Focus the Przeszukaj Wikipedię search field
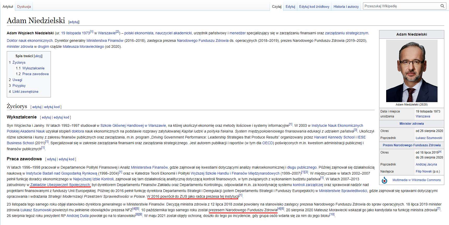 point(402,6)
